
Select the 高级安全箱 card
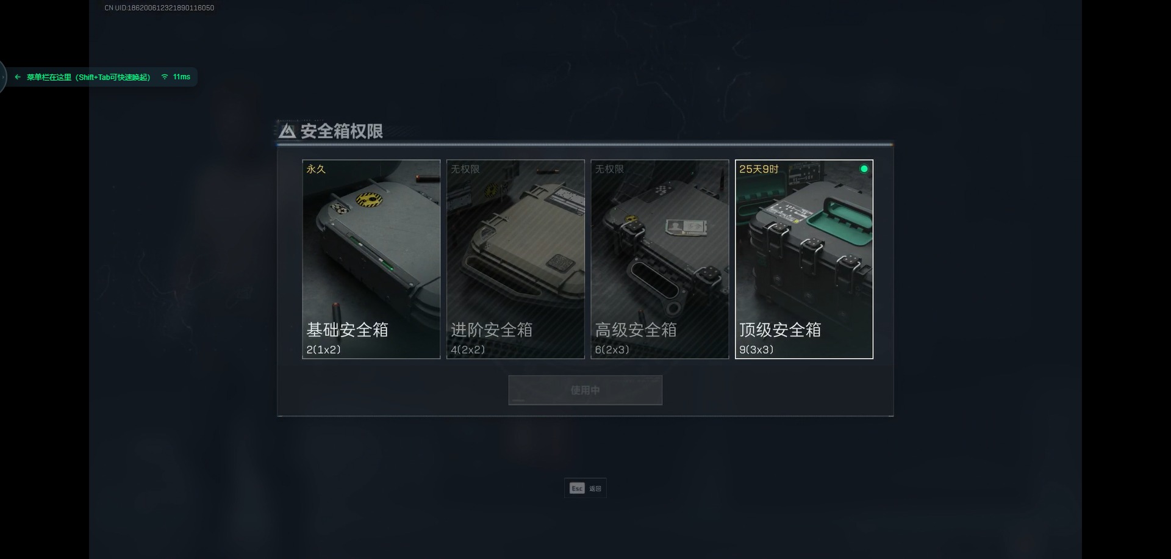tap(660, 259)
